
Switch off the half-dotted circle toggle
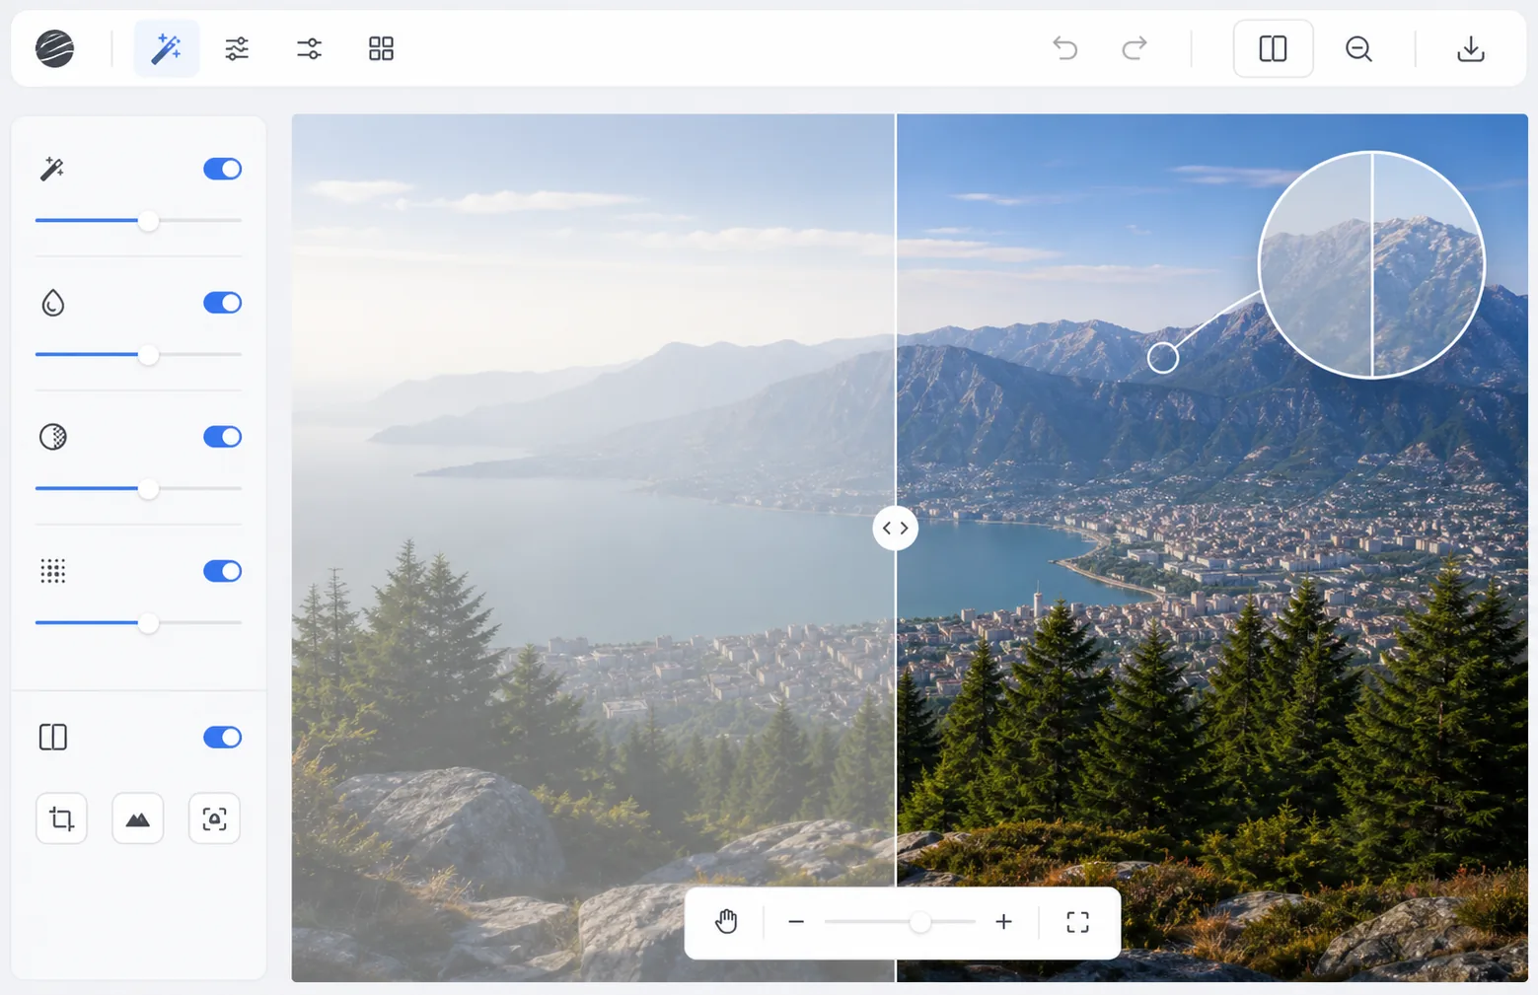tap(222, 437)
